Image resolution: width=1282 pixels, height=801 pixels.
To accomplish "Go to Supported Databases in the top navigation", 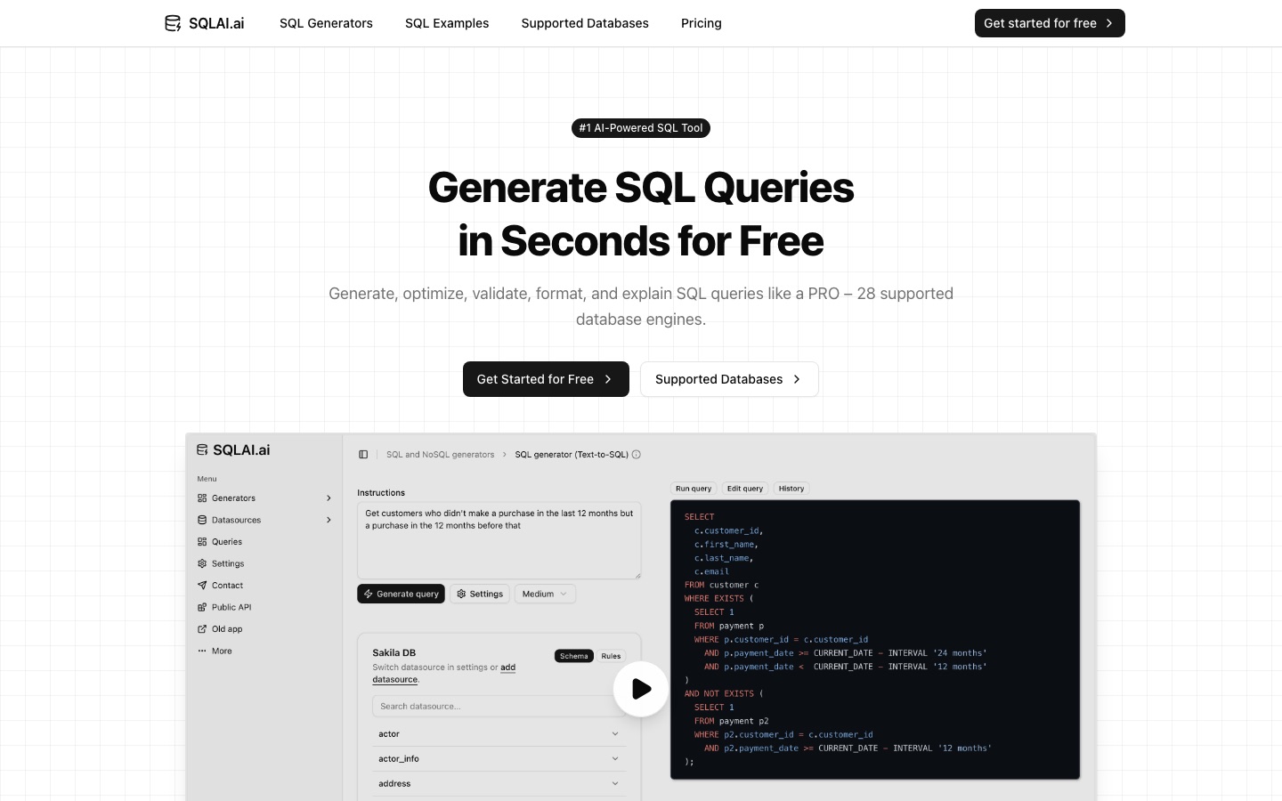I will (585, 23).
